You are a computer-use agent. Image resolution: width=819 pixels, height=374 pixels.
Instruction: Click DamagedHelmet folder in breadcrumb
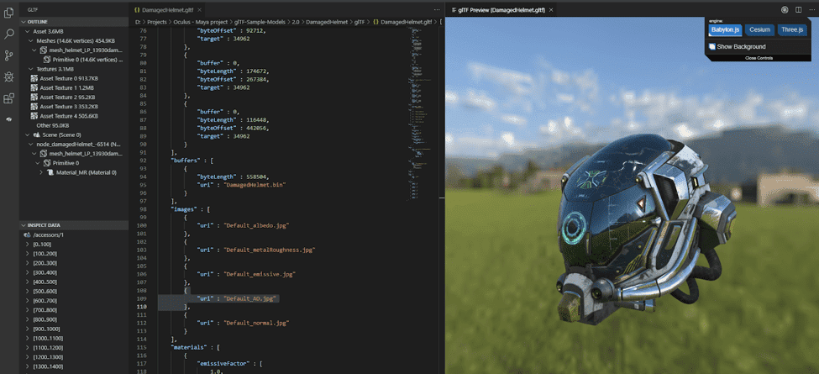(x=327, y=22)
